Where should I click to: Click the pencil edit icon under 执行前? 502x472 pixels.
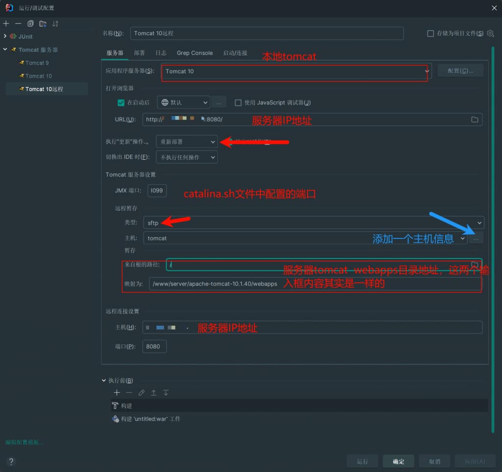[141, 393]
